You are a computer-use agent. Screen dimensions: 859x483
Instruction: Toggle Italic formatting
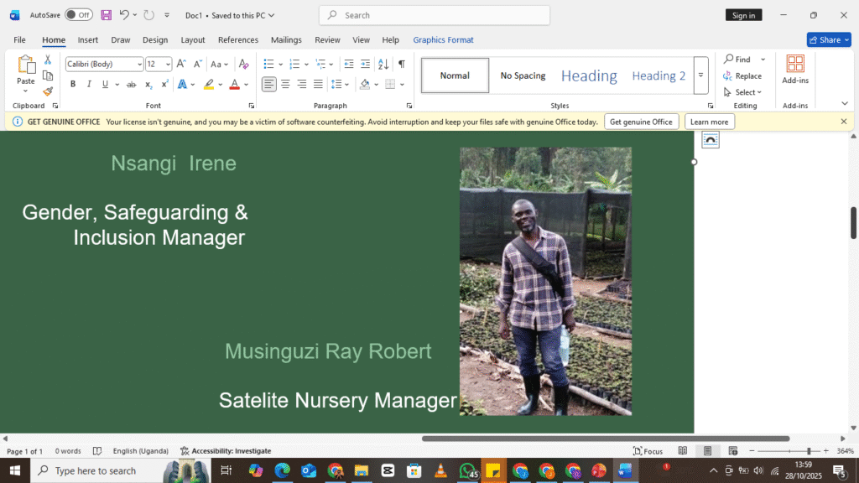tap(89, 84)
